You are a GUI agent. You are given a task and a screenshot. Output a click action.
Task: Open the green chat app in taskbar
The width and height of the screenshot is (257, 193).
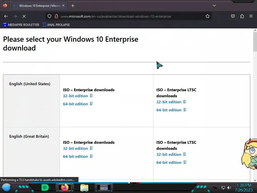coord(45,187)
